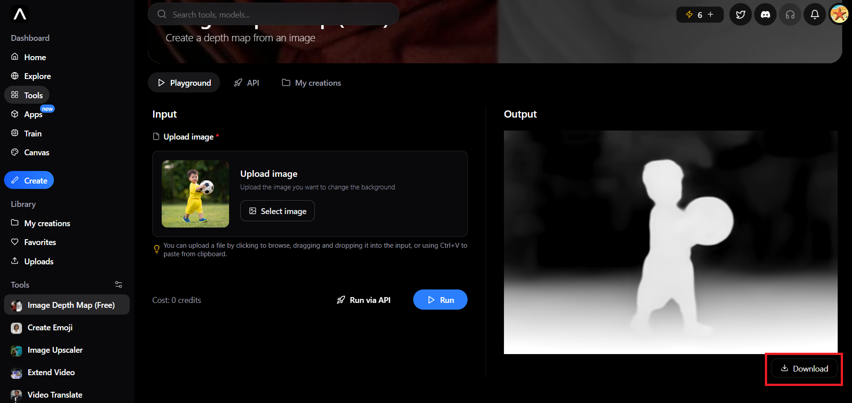Open the Tools filter settings icon
Viewport: 852px width, 403px height.
pyautogui.click(x=119, y=285)
